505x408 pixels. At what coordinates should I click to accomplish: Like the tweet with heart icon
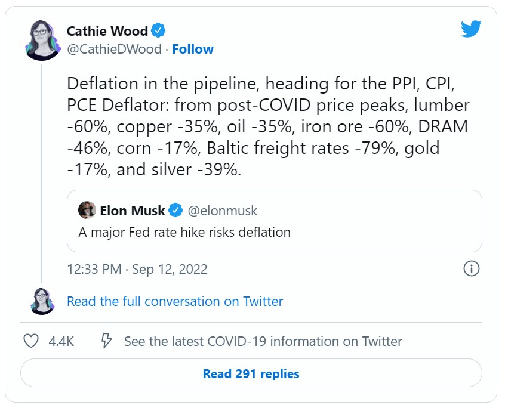click(x=30, y=341)
